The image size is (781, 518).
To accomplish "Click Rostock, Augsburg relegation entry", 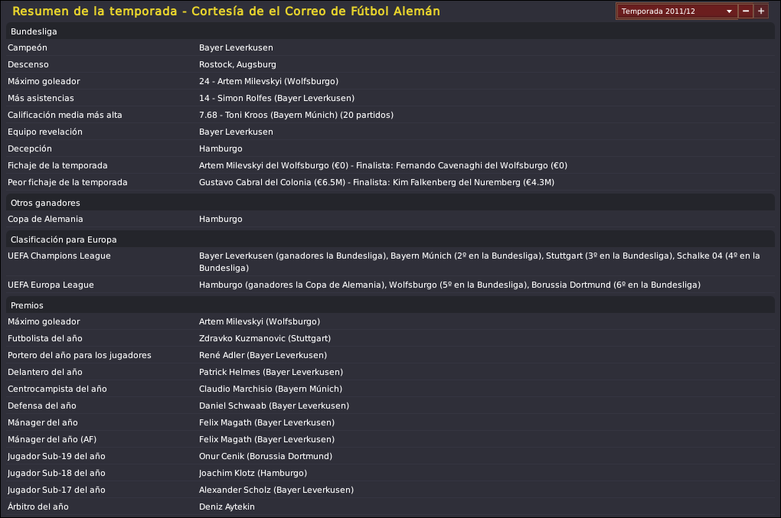I will tap(237, 65).
